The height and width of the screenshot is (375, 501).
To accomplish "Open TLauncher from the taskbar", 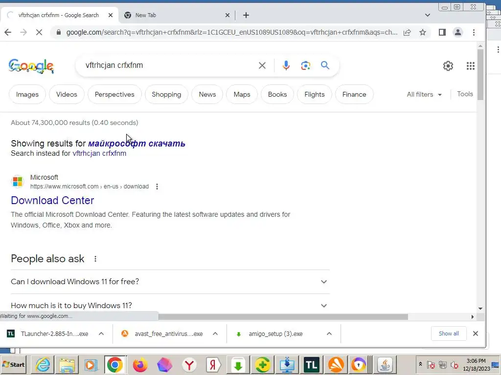I will pyautogui.click(x=312, y=365).
